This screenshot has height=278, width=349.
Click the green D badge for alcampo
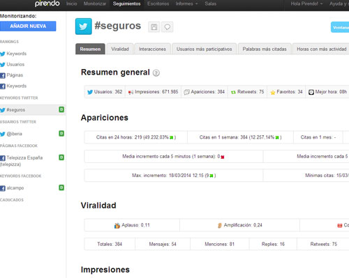(61, 187)
